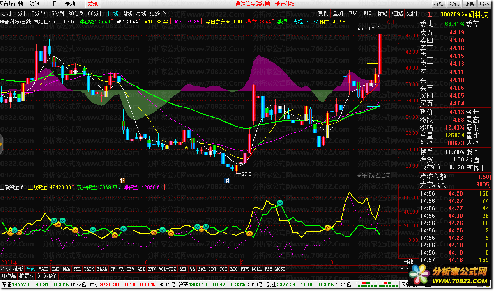Screen dimensions: 495x291
Task: Click the red square icon above chart
Action: (395, 22)
